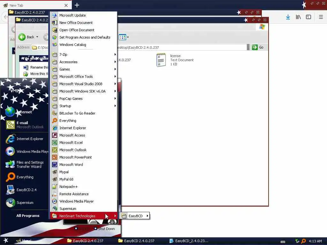Expand the Games submenu arrow
This screenshot has height=245, width=327.
pyautogui.click(x=115, y=69)
